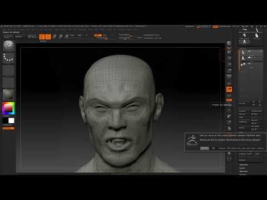Image resolution: width=267 pixels, height=200 pixels.
Task: Open the Projection Master button
Action: click(8, 37)
